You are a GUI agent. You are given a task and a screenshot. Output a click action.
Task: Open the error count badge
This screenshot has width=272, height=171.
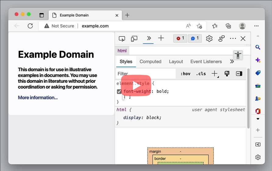click(x=180, y=38)
